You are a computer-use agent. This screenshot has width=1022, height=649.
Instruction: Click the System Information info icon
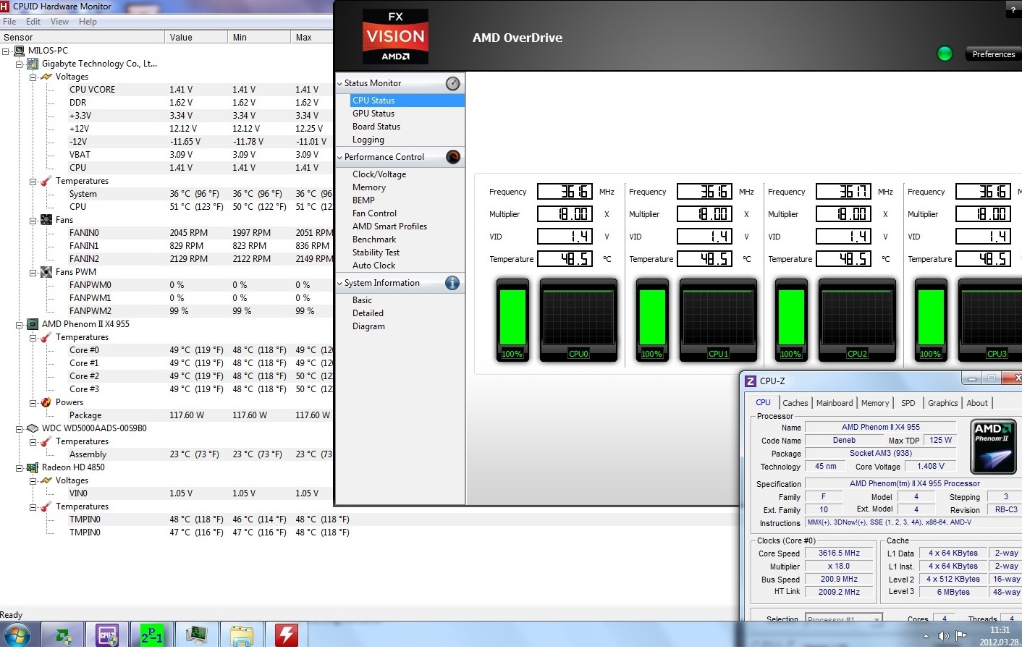(x=452, y=283)
